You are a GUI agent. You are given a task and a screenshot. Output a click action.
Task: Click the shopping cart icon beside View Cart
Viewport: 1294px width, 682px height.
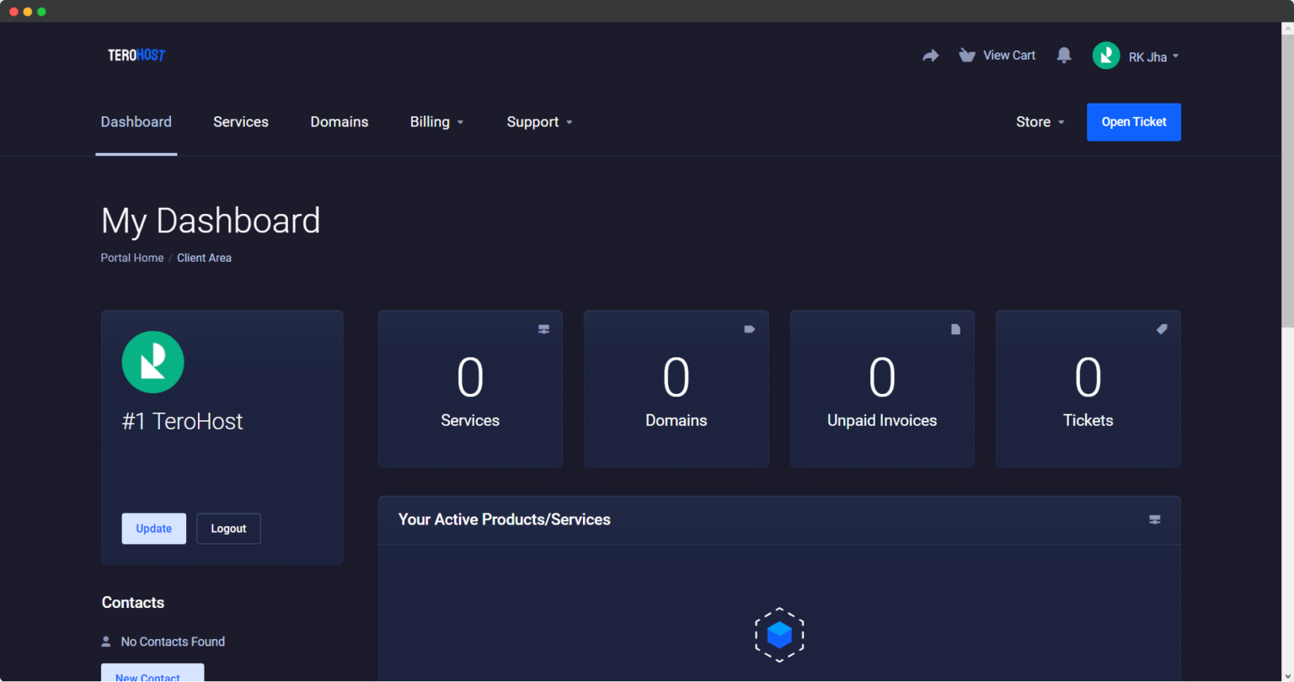click(x=966, y=55)
